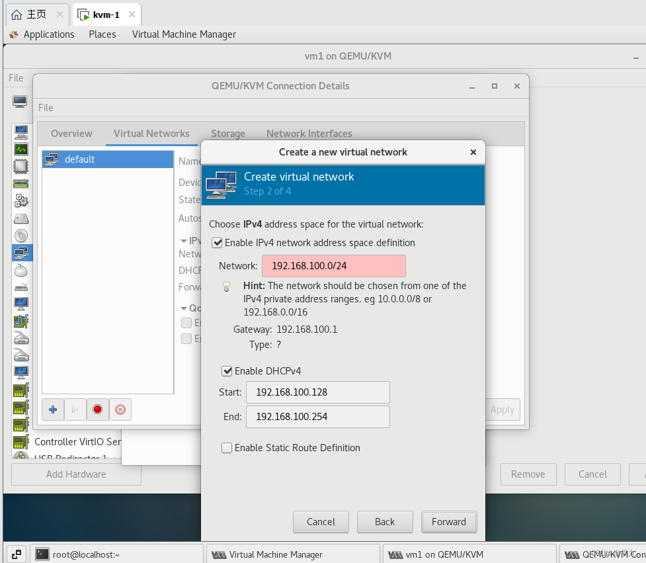Screen dimensions: 646x563
Task: Select the Overview computer icon in vm1 hardware list
Action: pyautogui.click(x=21, y=132)
